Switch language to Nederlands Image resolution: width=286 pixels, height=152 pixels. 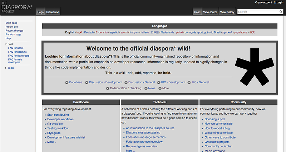(167, 32)
